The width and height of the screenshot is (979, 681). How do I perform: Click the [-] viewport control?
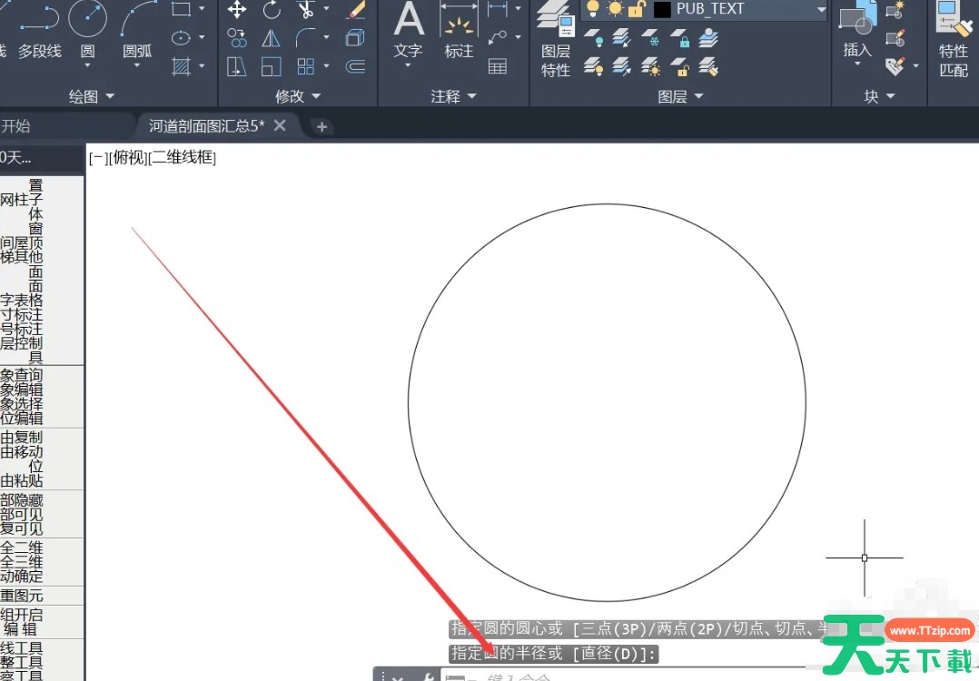click(x=98, y=158)
